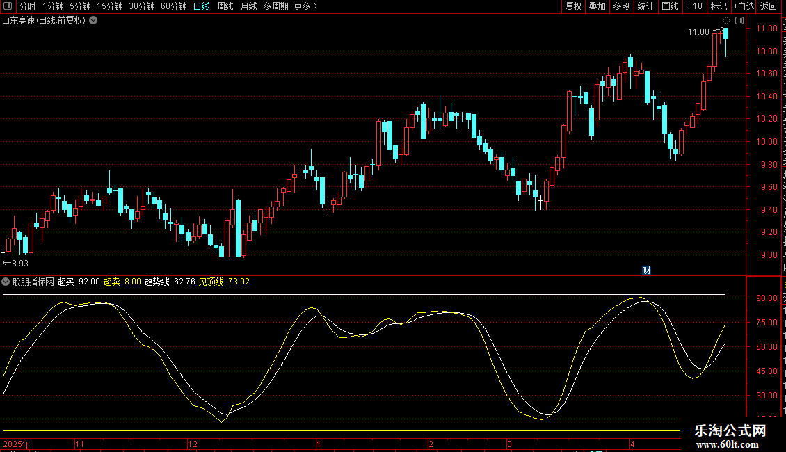Click the 11.00 high price label

(x=698, y=32)
